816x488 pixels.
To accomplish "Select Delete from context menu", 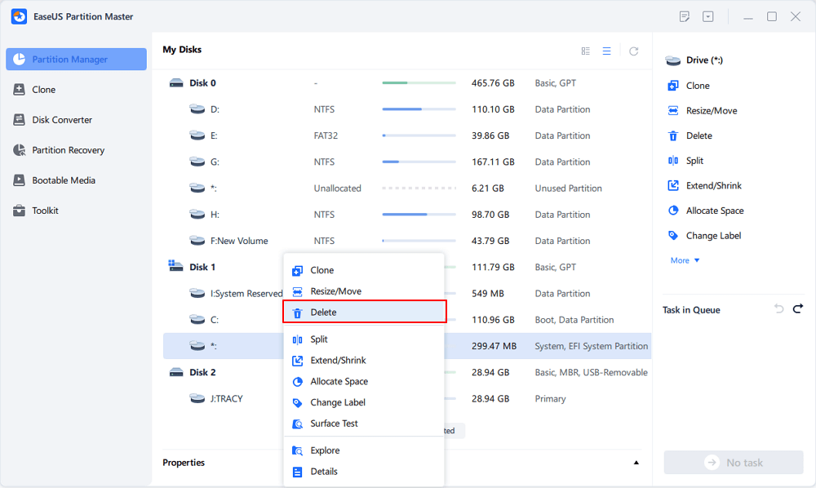I will click(x=323, y=313).
